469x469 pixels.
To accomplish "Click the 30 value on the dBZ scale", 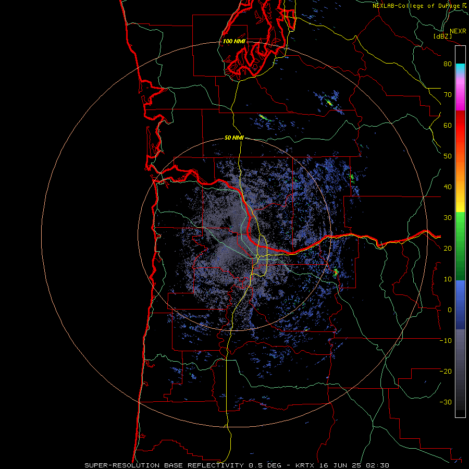I will (448, 218).
